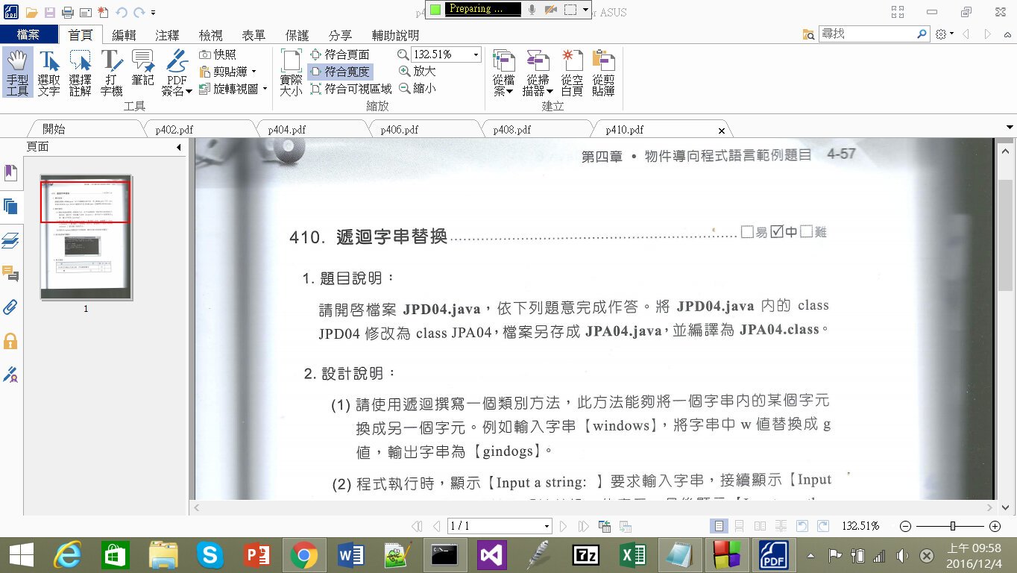1017x573 pixels.
Task: Click the Redo arrow in quick access
Action: (139, 13)
